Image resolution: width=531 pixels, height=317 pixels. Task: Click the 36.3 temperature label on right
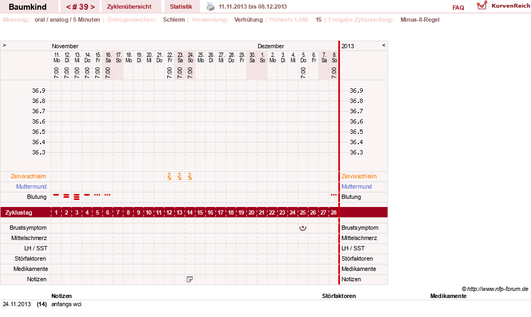pos(356,152)
